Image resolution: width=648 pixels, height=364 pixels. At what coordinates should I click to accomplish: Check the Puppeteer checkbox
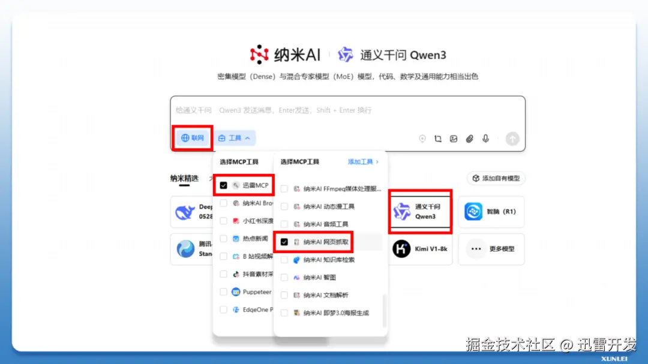[224, 292]
